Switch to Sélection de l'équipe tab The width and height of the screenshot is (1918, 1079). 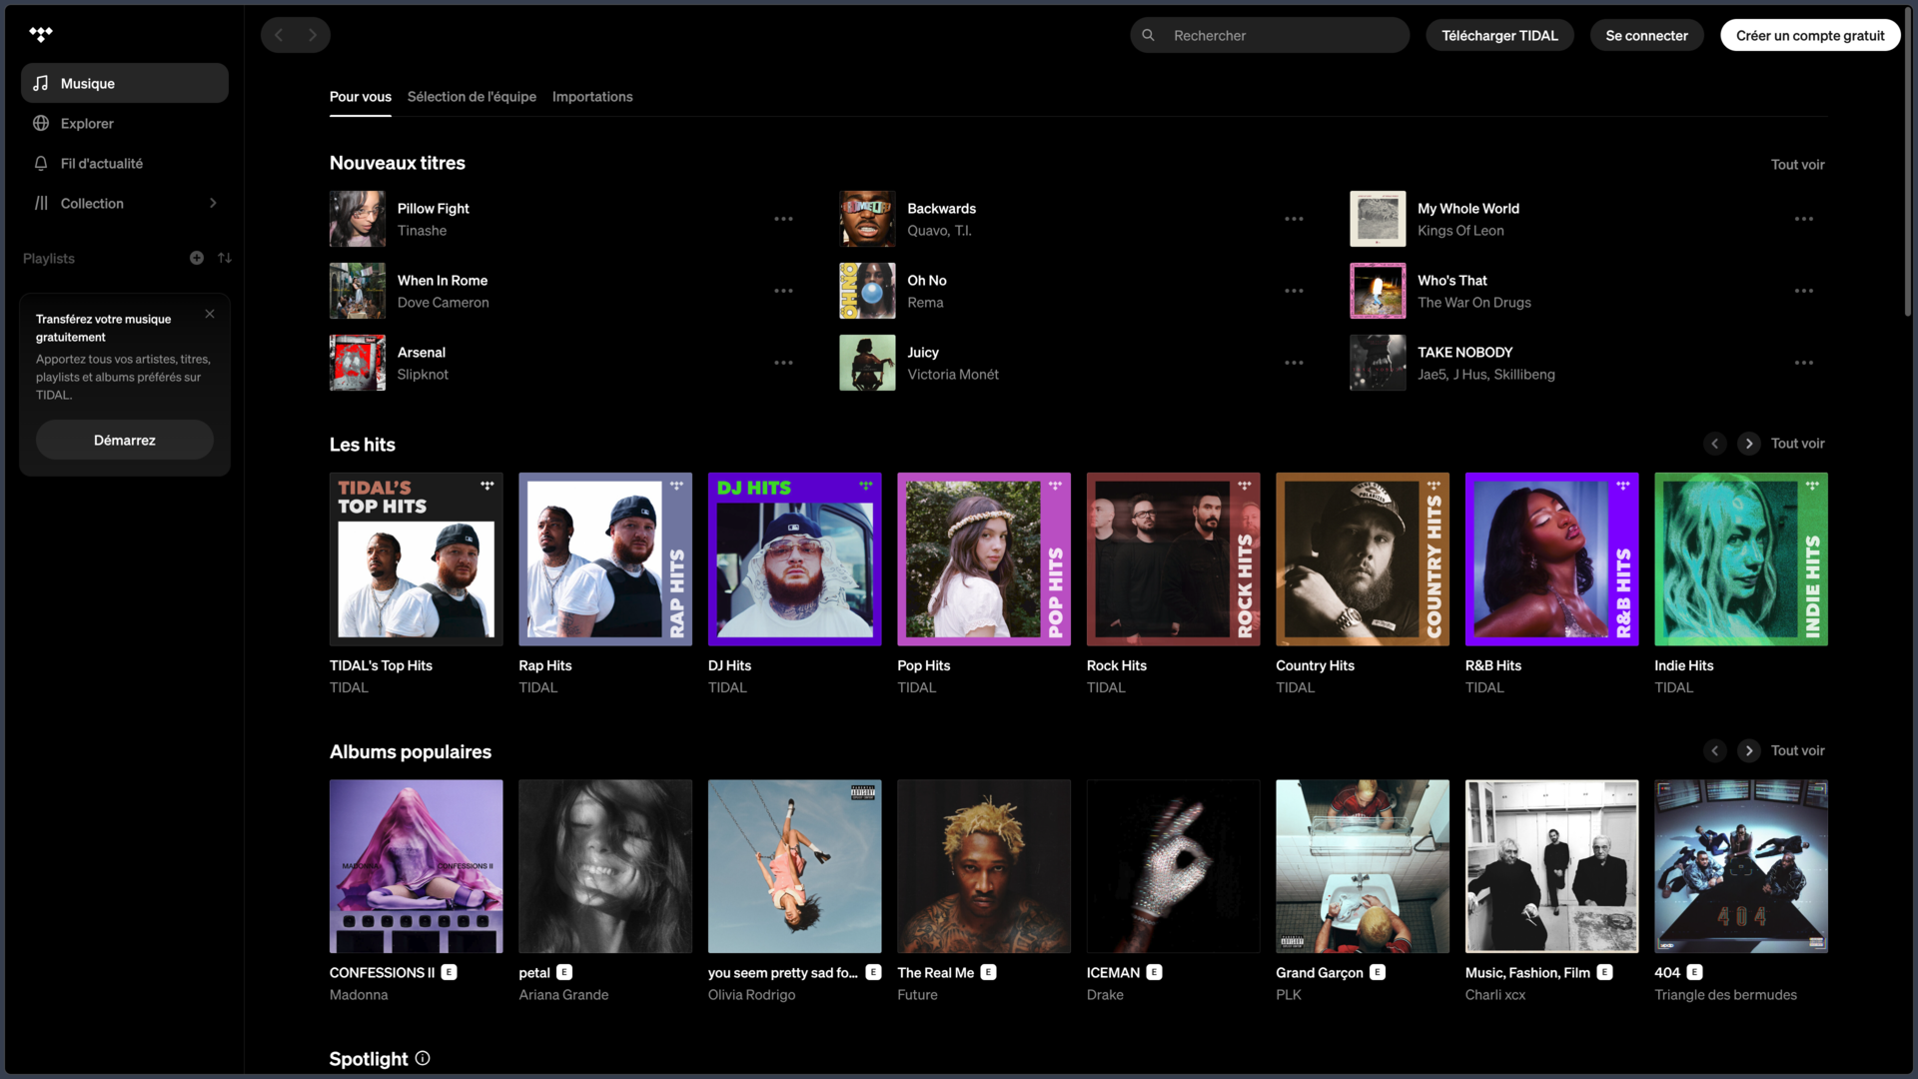tap(472, 97)
